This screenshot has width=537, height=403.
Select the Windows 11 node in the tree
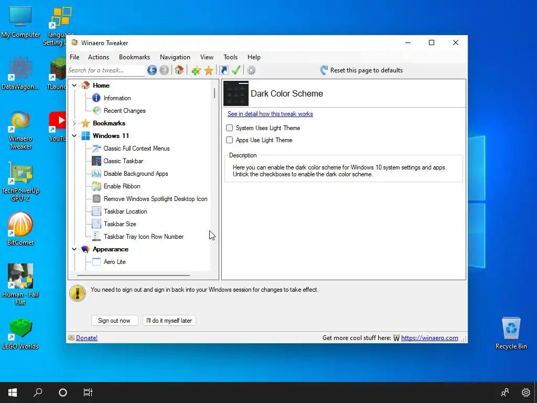(111, 136)
